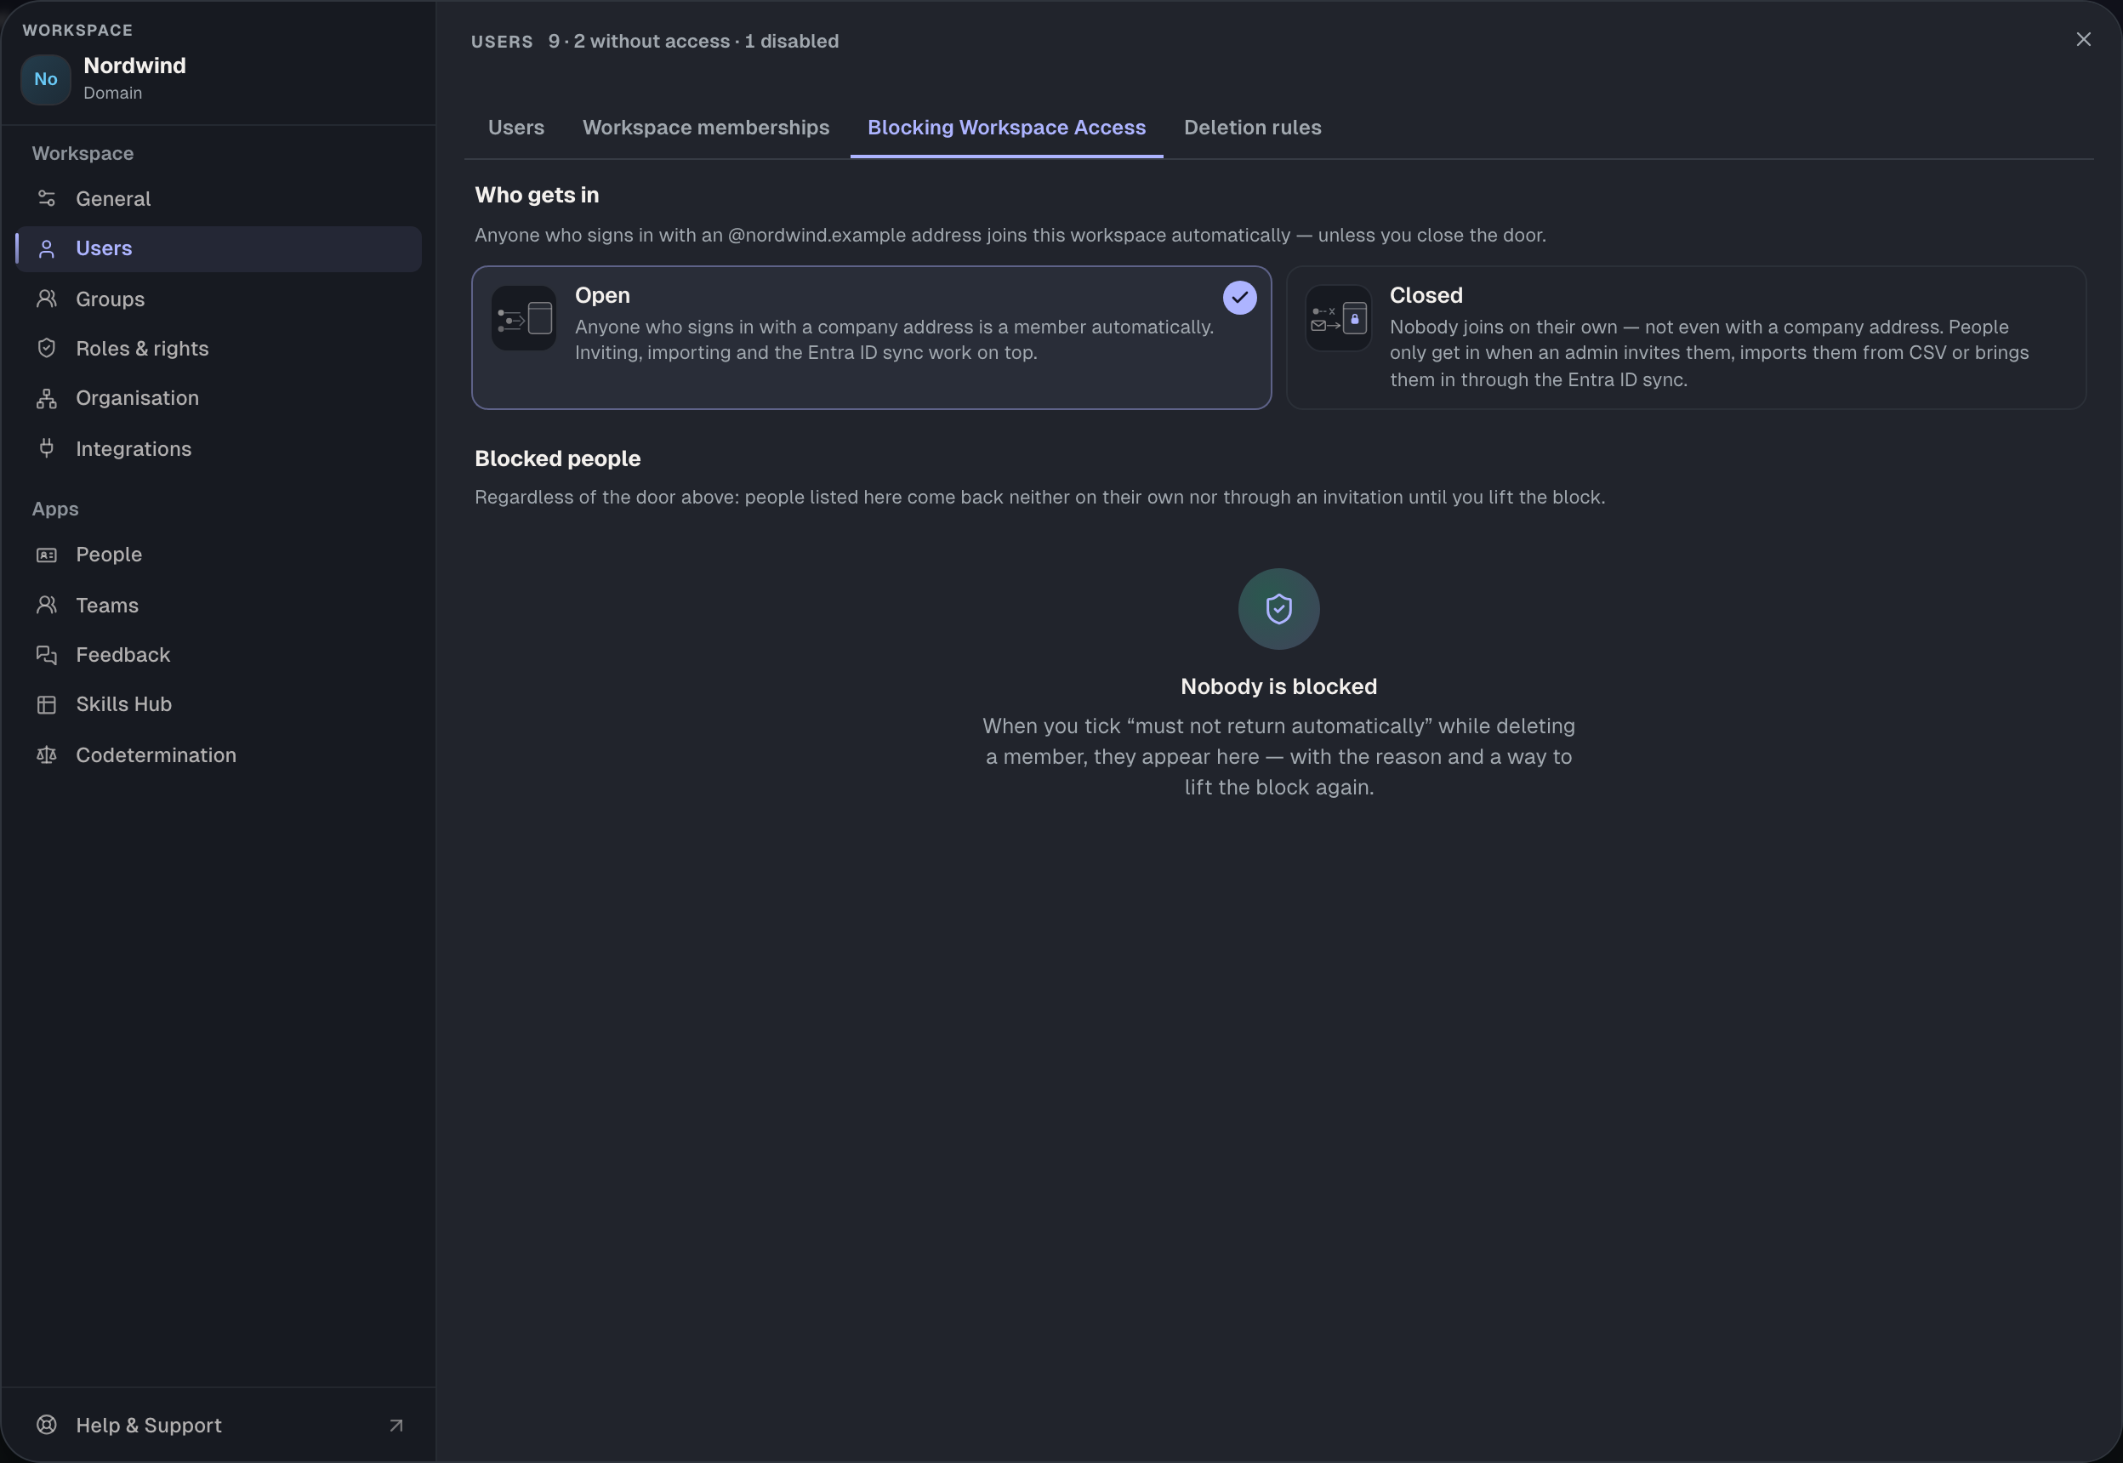This screenshot has height=1463, width=2123.
Task: Click the Groups people icon
Action: [47, 299]
